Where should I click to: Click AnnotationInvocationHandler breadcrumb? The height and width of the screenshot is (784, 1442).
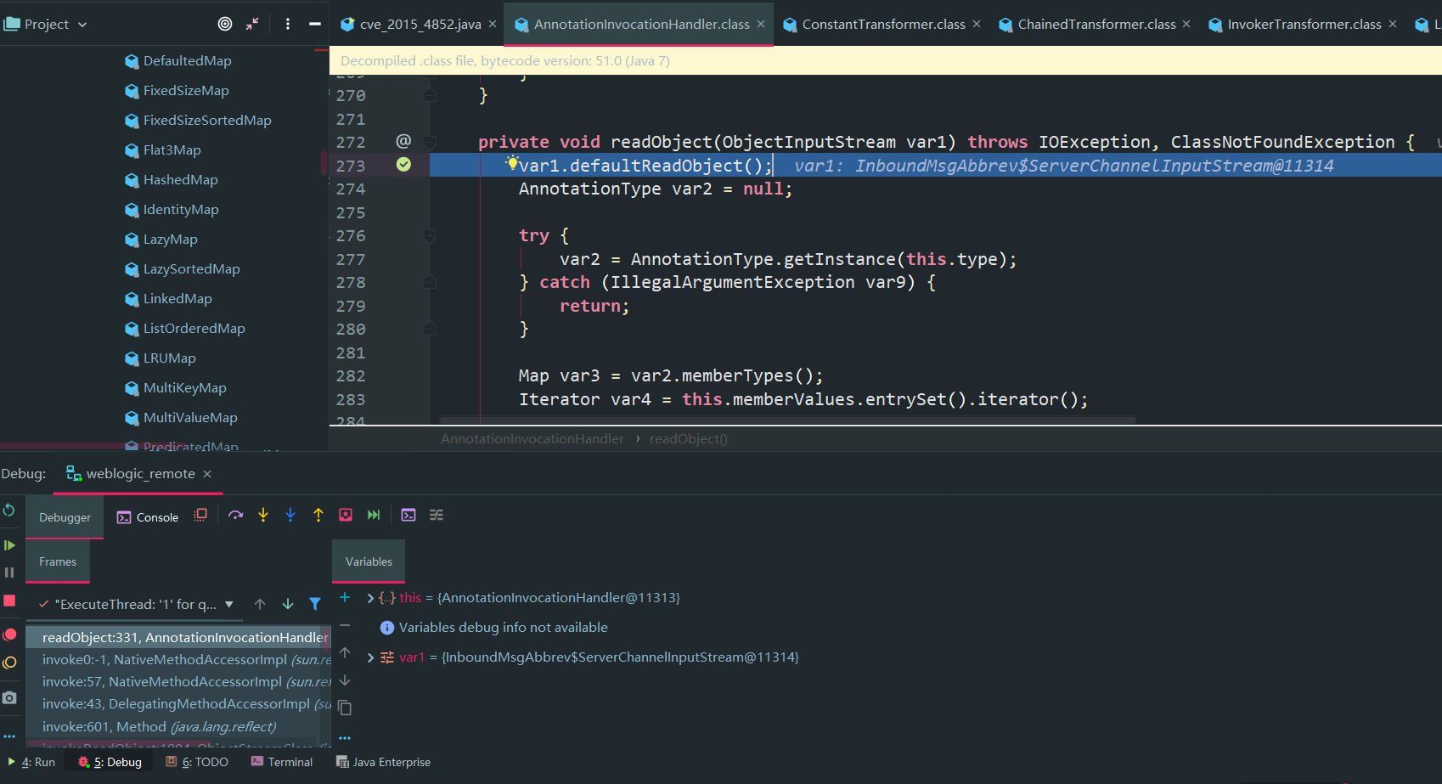click(x=532, y=439)
